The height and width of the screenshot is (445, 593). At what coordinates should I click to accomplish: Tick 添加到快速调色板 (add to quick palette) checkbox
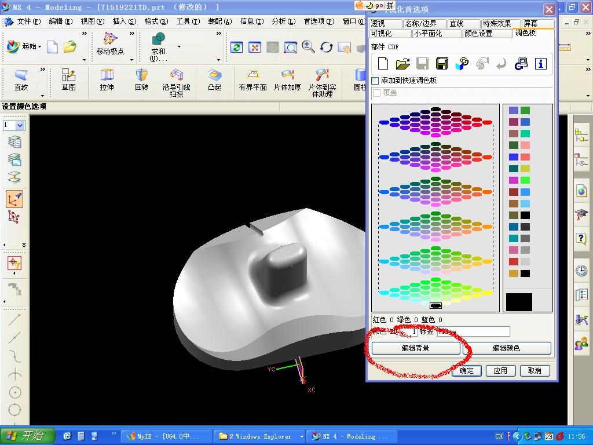pos(375,81)
